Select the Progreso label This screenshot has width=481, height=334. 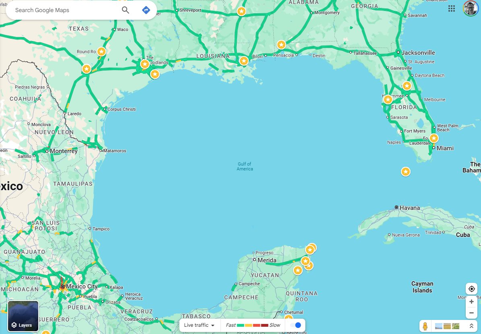[264, 253]
